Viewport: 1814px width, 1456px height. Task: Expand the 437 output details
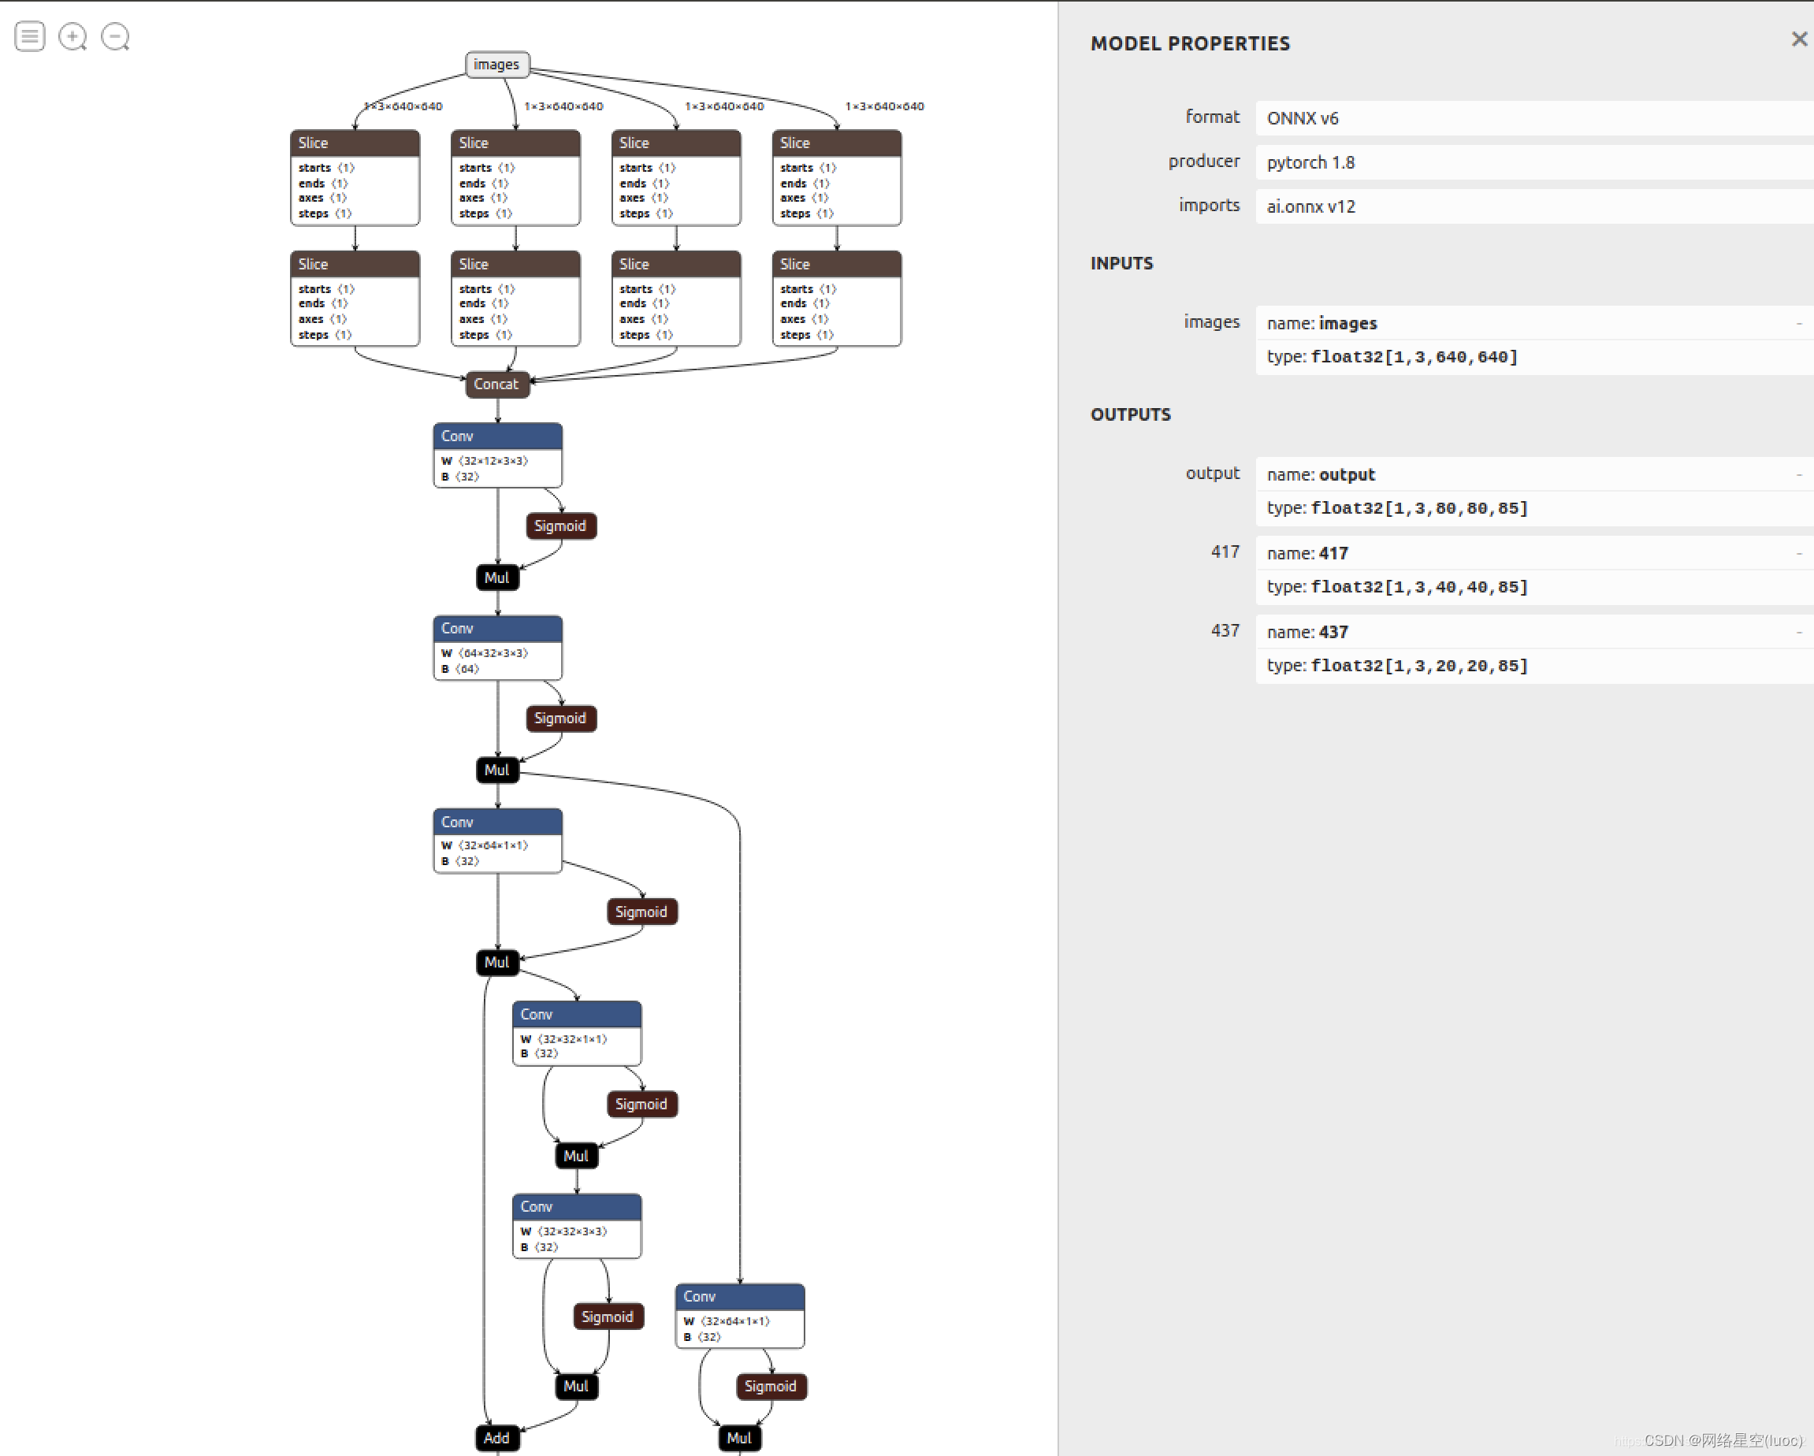[1799, 632]
